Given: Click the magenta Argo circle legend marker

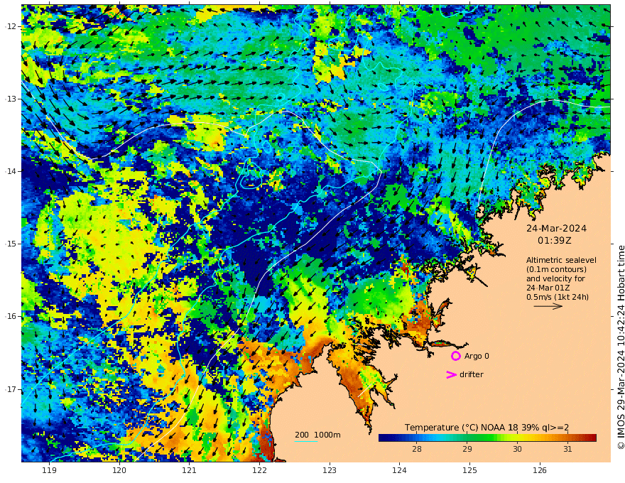Looking at the screenshot, I should click(455, 356).
